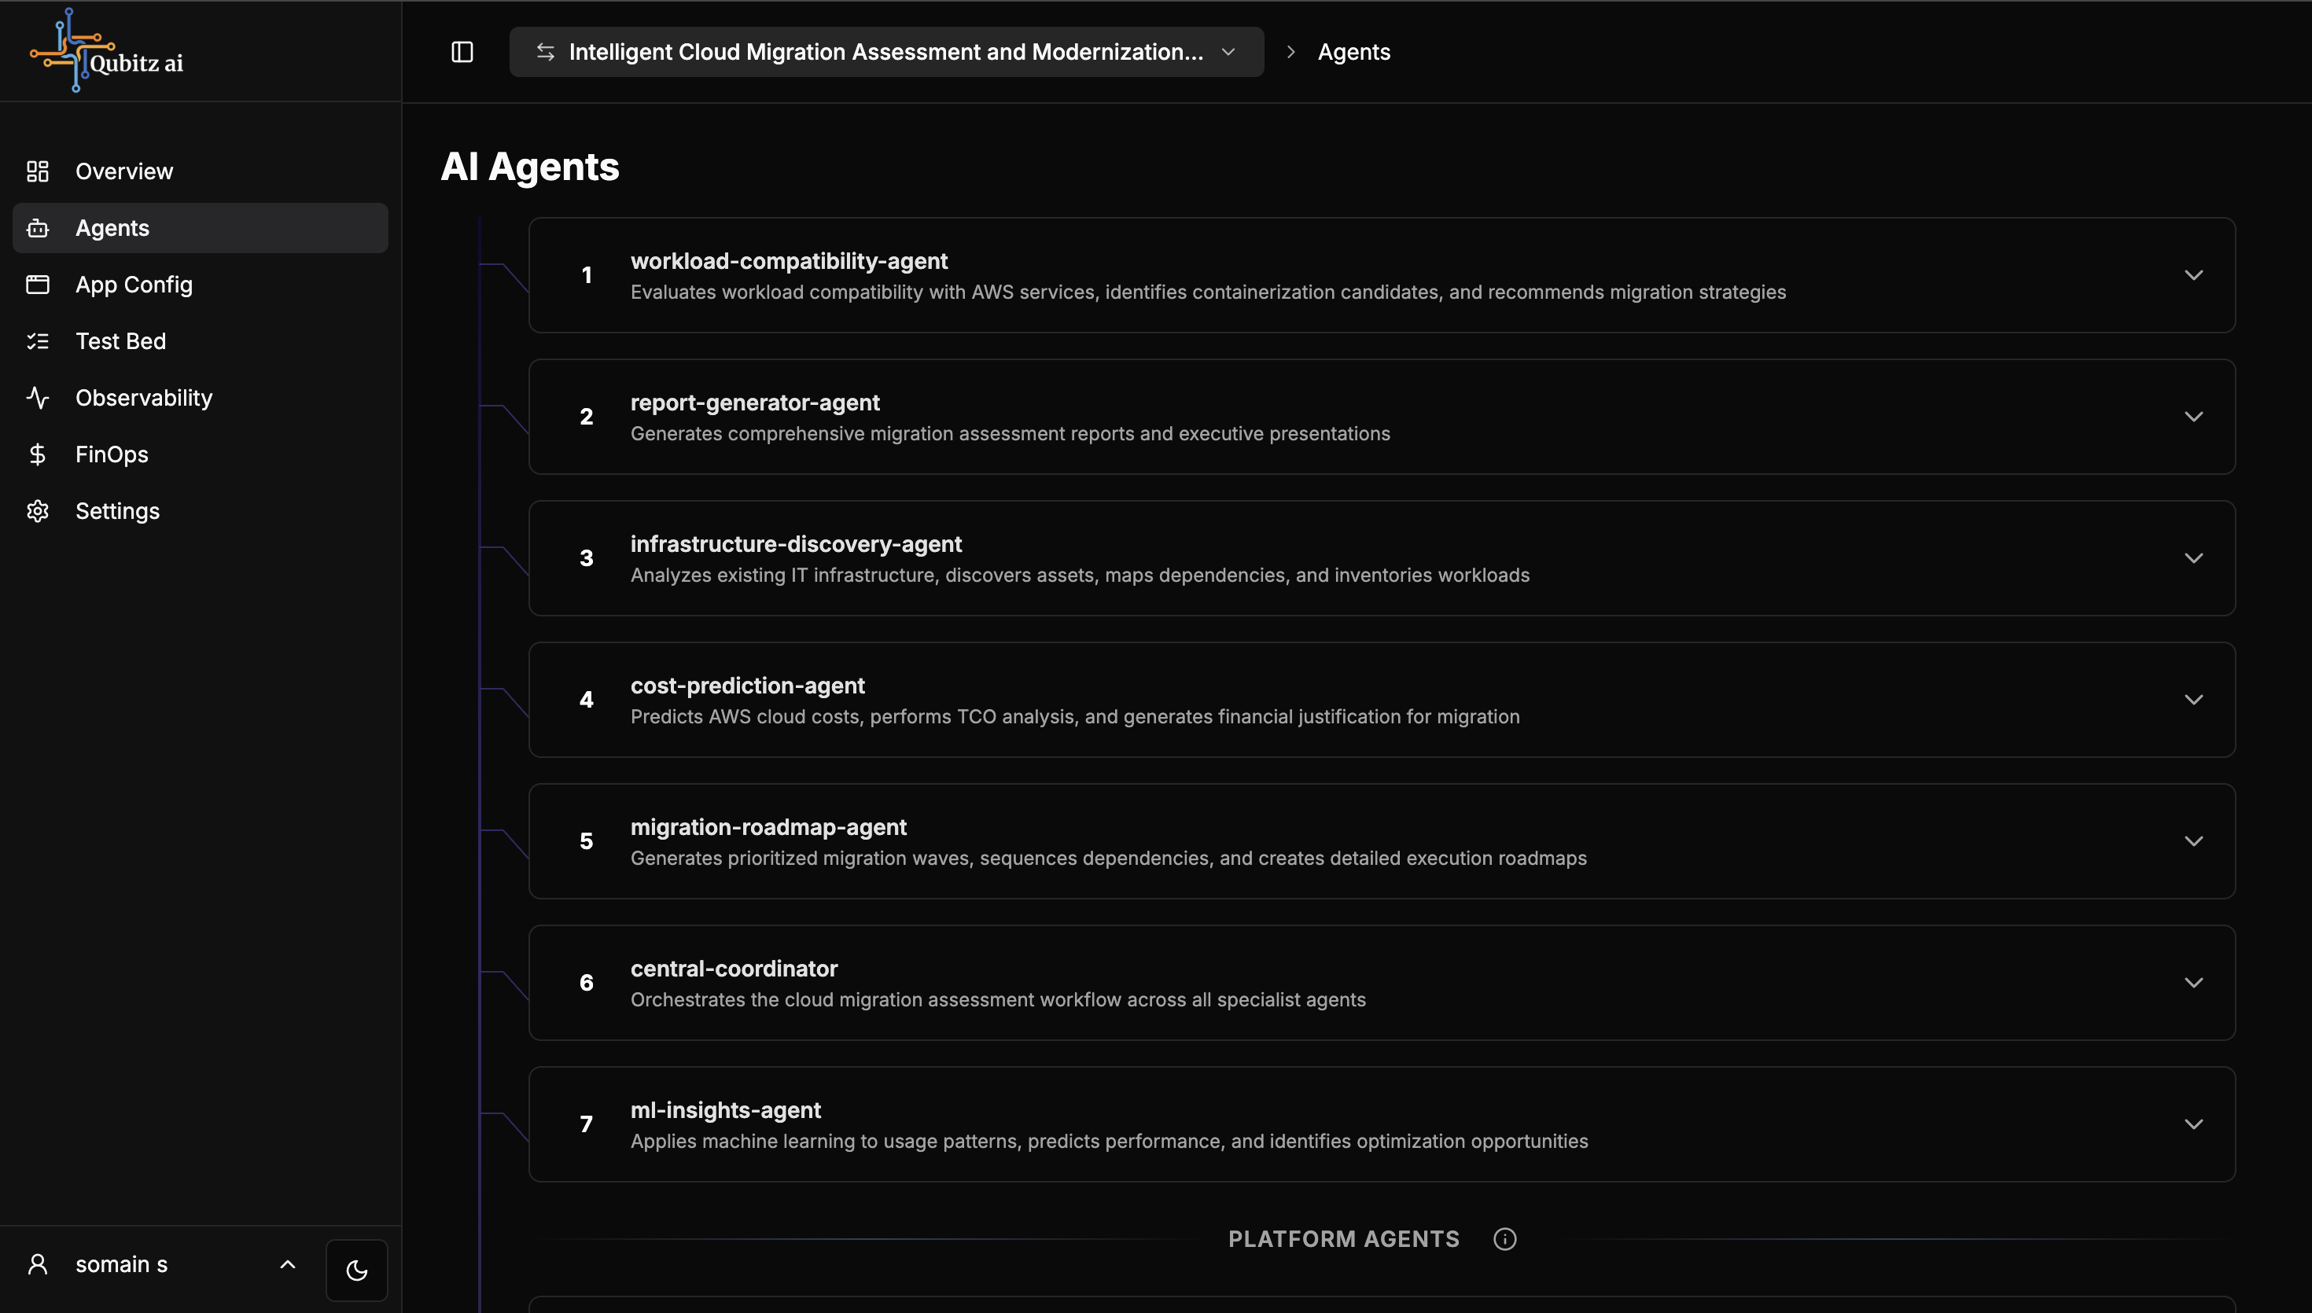Toggle the sidebar panel icon

[462, 53]
